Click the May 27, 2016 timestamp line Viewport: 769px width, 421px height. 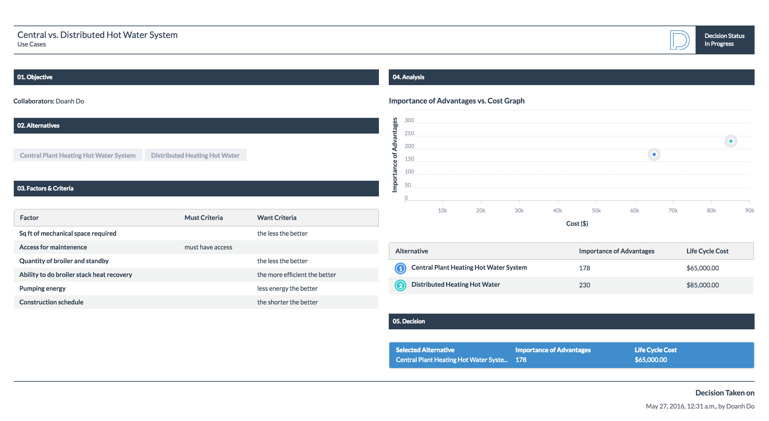coord(700,406)
